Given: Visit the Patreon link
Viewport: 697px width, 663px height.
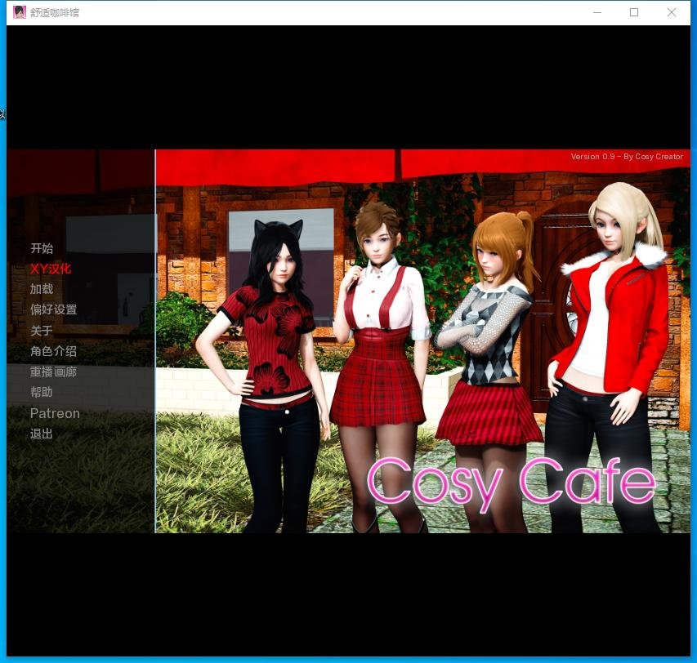Looking at the screenshot, I should pyautogui.click(x=55, y=413).
